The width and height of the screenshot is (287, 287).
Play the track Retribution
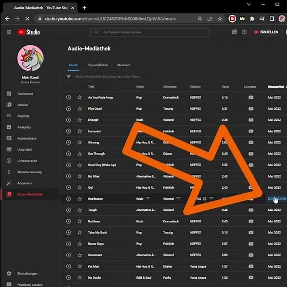pyautogui.click(x=68, y=199)
